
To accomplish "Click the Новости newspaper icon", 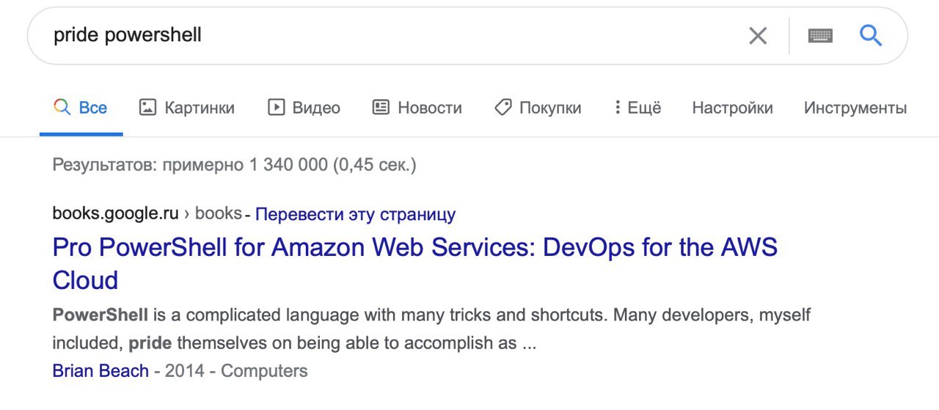I will pyautogui.click(x=381, y=108).
